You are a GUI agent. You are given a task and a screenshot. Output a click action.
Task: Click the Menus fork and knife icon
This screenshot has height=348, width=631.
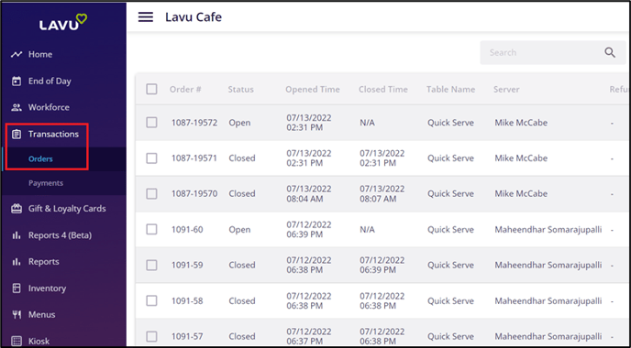coord(17,315)
